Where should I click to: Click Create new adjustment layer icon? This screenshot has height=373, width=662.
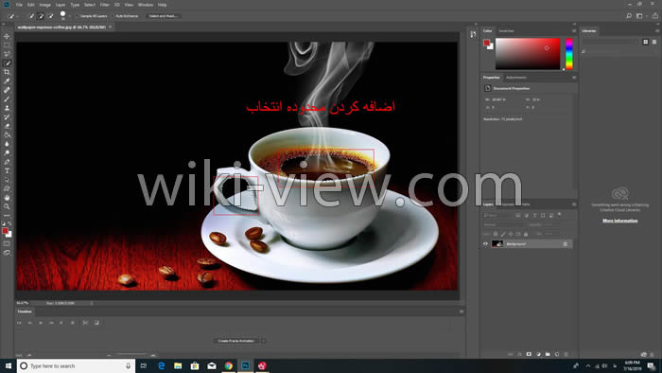538,354
